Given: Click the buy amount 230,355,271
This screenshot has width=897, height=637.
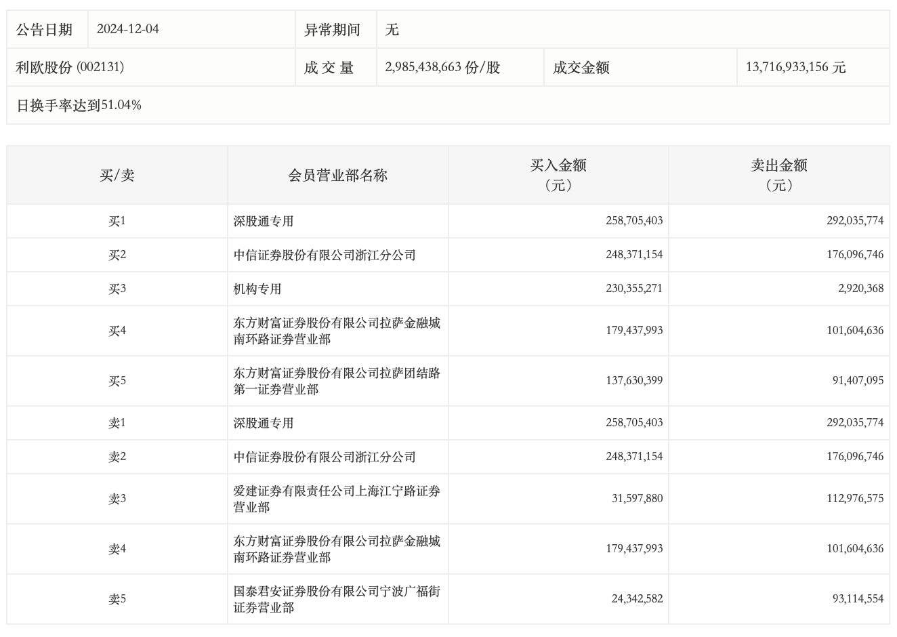Looking at the screenshot, I should coord(634,289).
